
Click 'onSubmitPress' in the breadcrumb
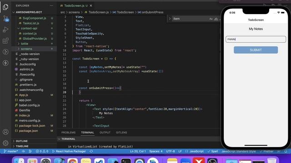153,12
